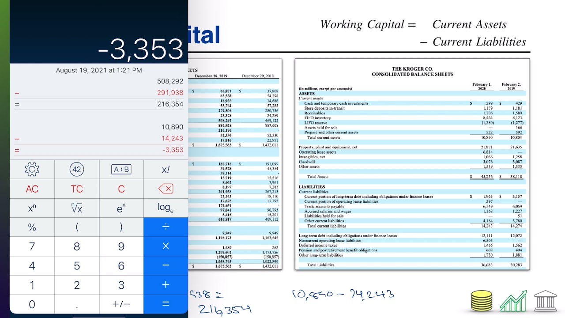Tap the blue equals key
Image resolution: width=565 pixels, height=318 pixels.
click(x=166, y=304)
